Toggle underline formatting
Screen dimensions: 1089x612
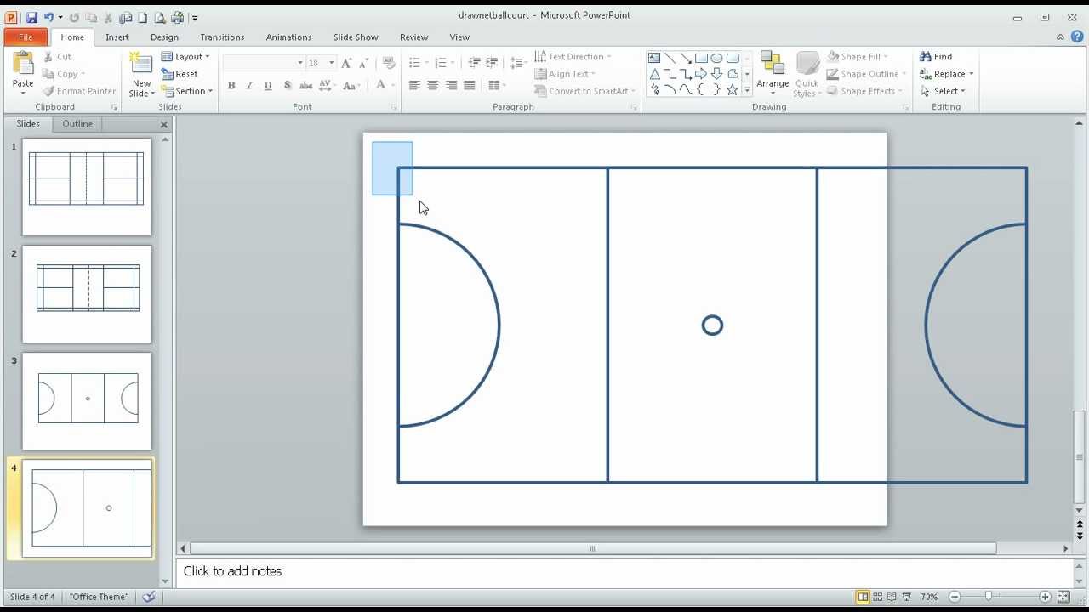point(267,85)
